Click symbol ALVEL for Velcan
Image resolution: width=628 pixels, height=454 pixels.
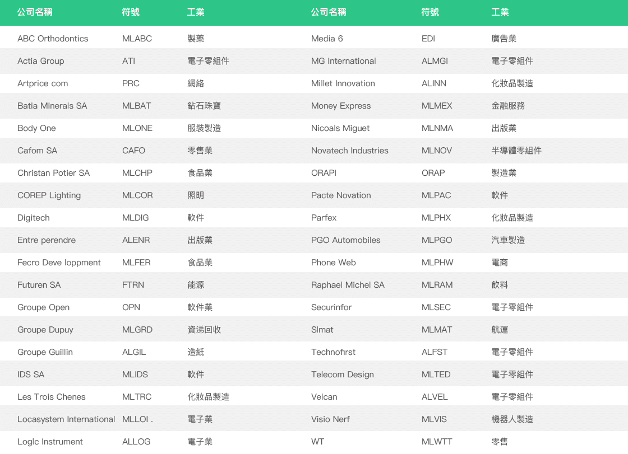[x=435, y=397]
